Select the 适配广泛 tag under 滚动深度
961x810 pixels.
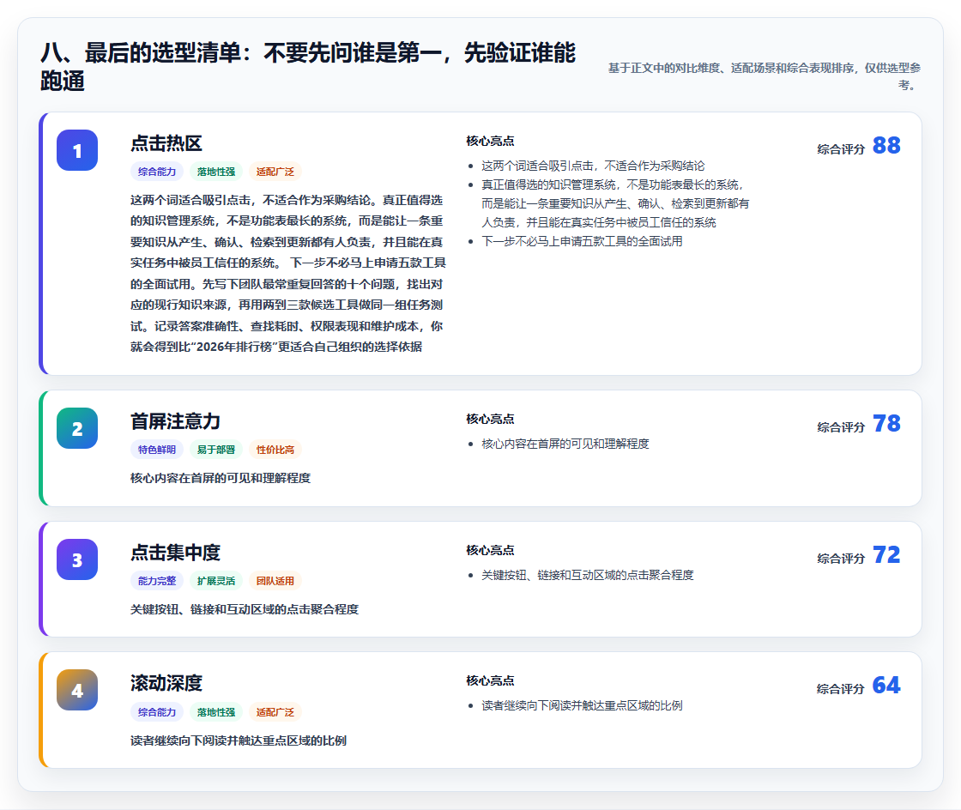(275, 712)
